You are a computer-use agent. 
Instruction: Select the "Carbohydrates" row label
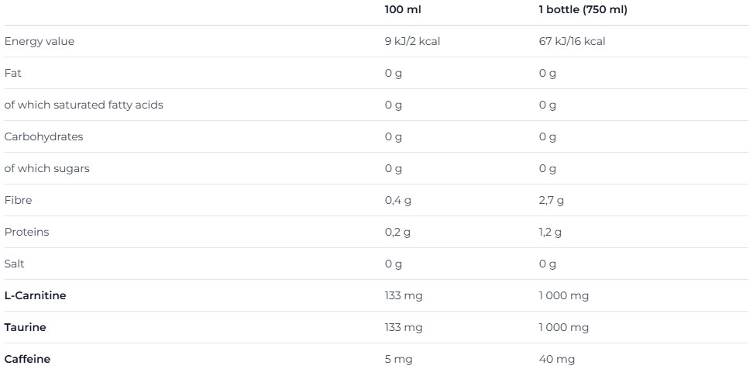click(43, 137)
